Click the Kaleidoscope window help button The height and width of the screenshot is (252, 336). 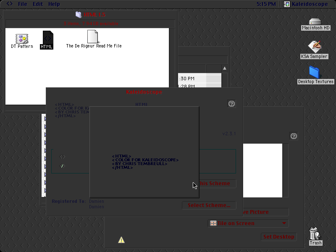[x=231, y=104]
